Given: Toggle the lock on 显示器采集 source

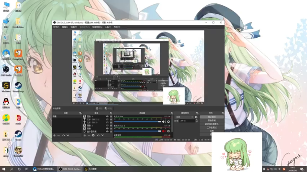Looking at the screenshot, I should point(111,131).
